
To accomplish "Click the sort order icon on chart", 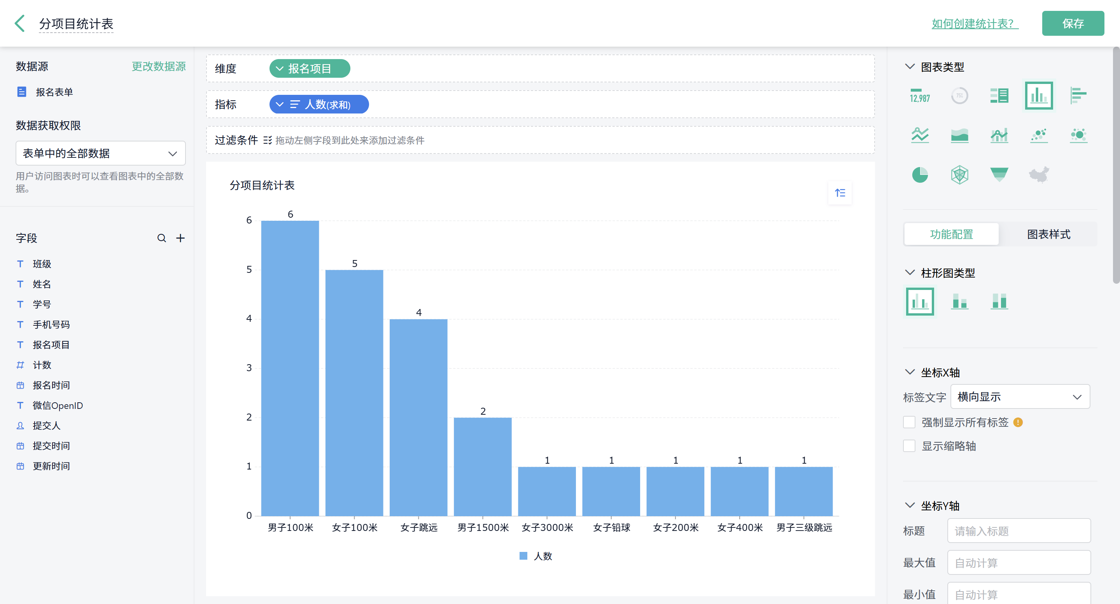I will (840, 192).
